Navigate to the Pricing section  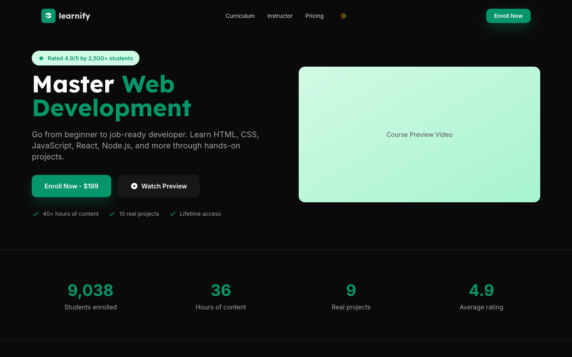314,16
